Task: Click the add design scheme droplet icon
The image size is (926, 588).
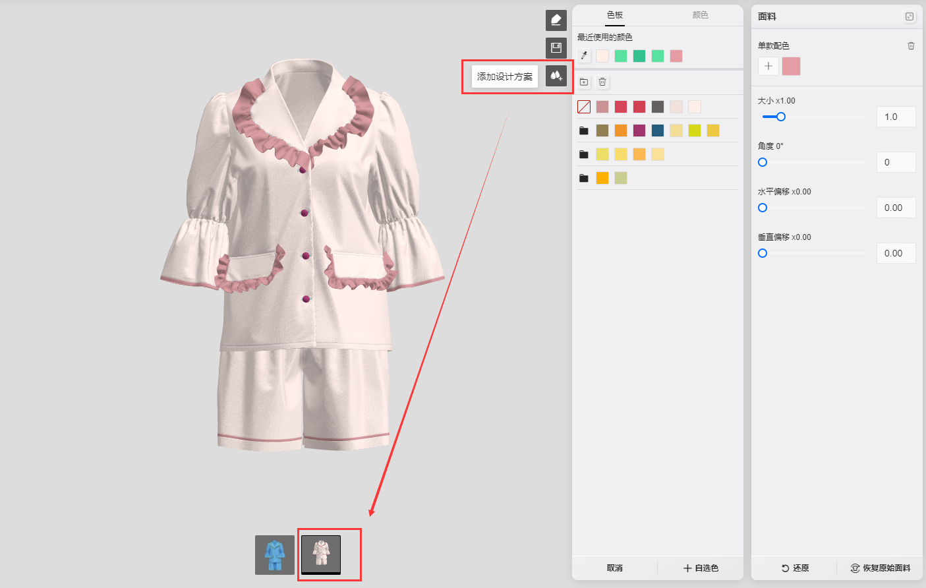Action: point(556,76)
